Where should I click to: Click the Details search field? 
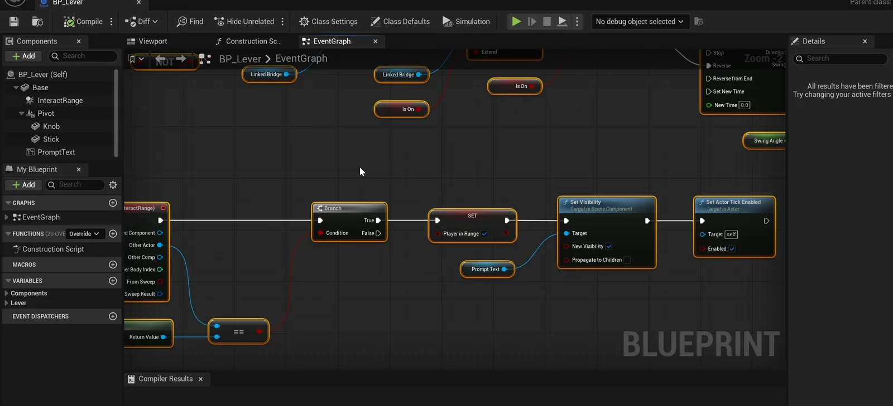pyautogui.click(x=840, y=58)
